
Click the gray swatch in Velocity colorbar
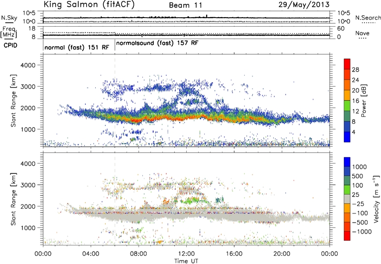347,199
